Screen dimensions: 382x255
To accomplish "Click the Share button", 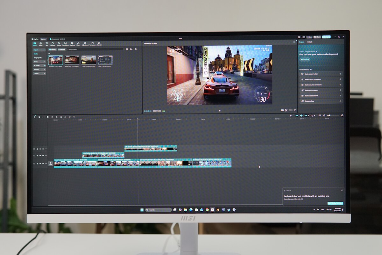I will (x=317, y=37).
